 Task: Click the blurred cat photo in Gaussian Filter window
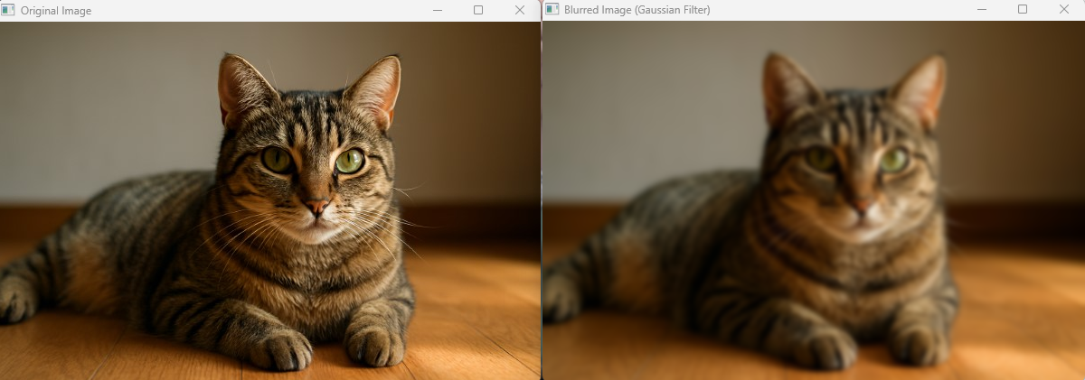point(814,200)
